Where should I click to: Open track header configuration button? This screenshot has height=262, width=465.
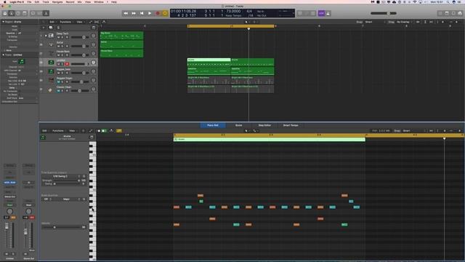pos(94,28)
